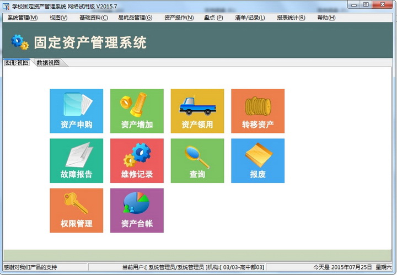Click the gear logo beside 固定资产管理系统
This screenshot has height=275, width=397.
point(20,42)
